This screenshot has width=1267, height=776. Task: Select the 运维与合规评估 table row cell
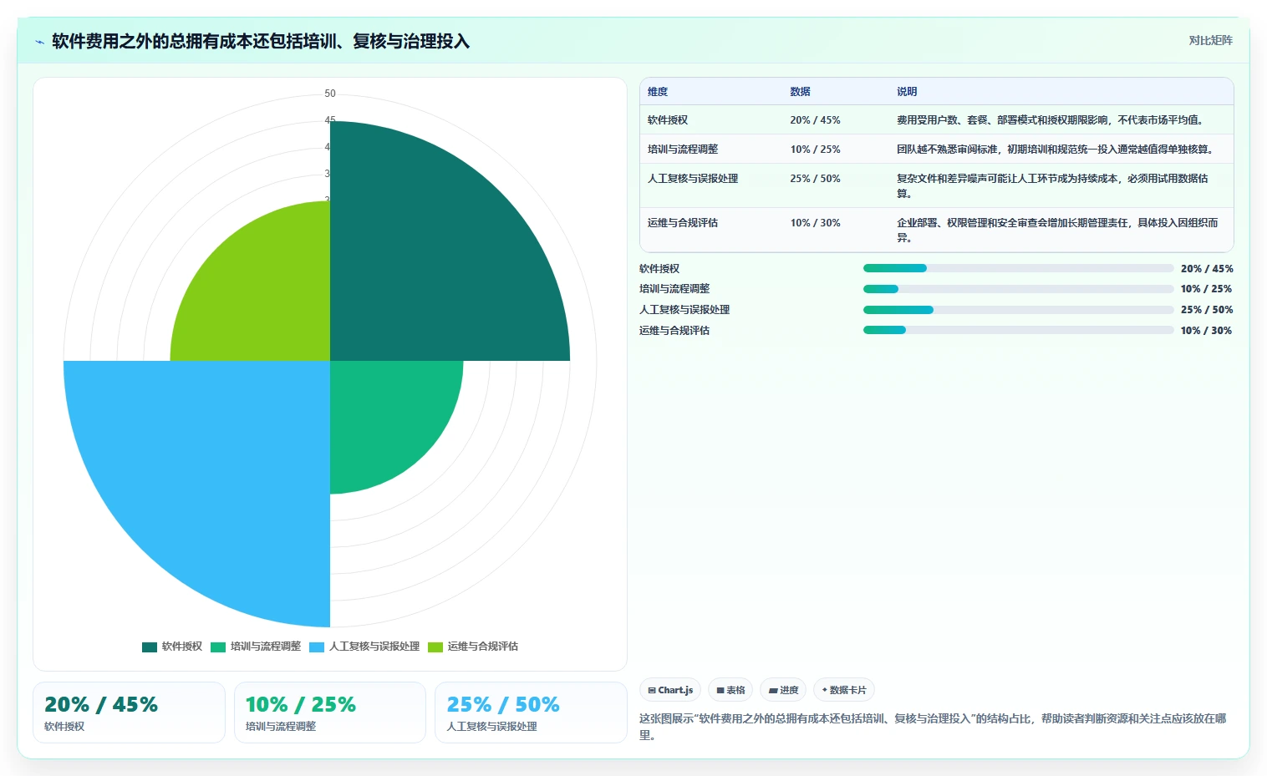point(683,223)
